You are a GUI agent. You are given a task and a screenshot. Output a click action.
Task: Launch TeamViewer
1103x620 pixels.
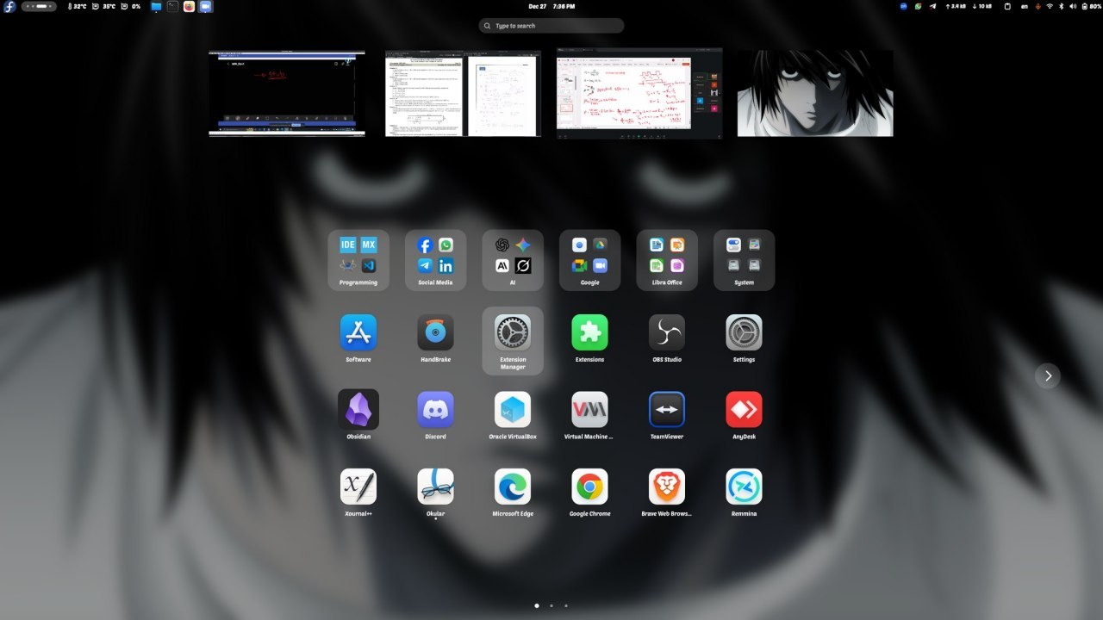click(667, 409)
